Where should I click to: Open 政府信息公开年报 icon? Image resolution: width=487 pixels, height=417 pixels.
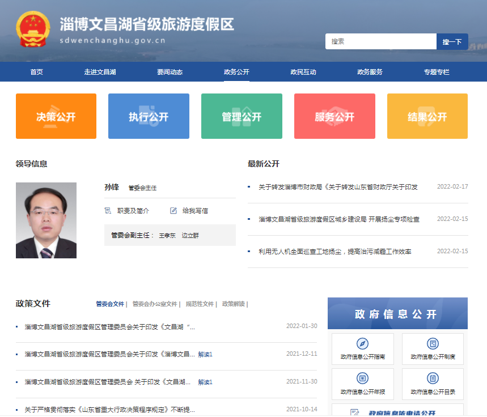[362, 378]
